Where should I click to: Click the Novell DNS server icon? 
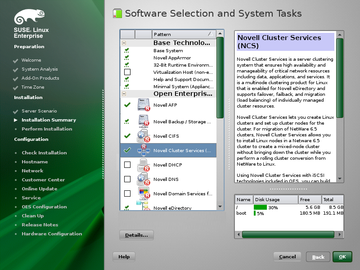[x=144, y=179]
